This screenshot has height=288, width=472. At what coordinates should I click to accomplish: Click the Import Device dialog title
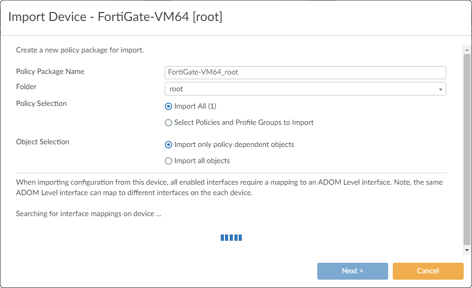click(x=115, y=17)
